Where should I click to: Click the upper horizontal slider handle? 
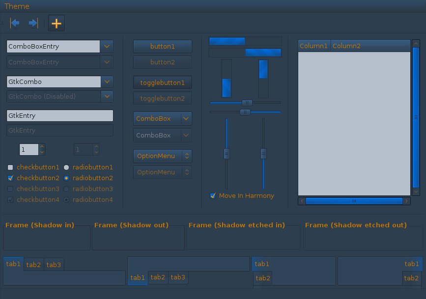point(247,103)
